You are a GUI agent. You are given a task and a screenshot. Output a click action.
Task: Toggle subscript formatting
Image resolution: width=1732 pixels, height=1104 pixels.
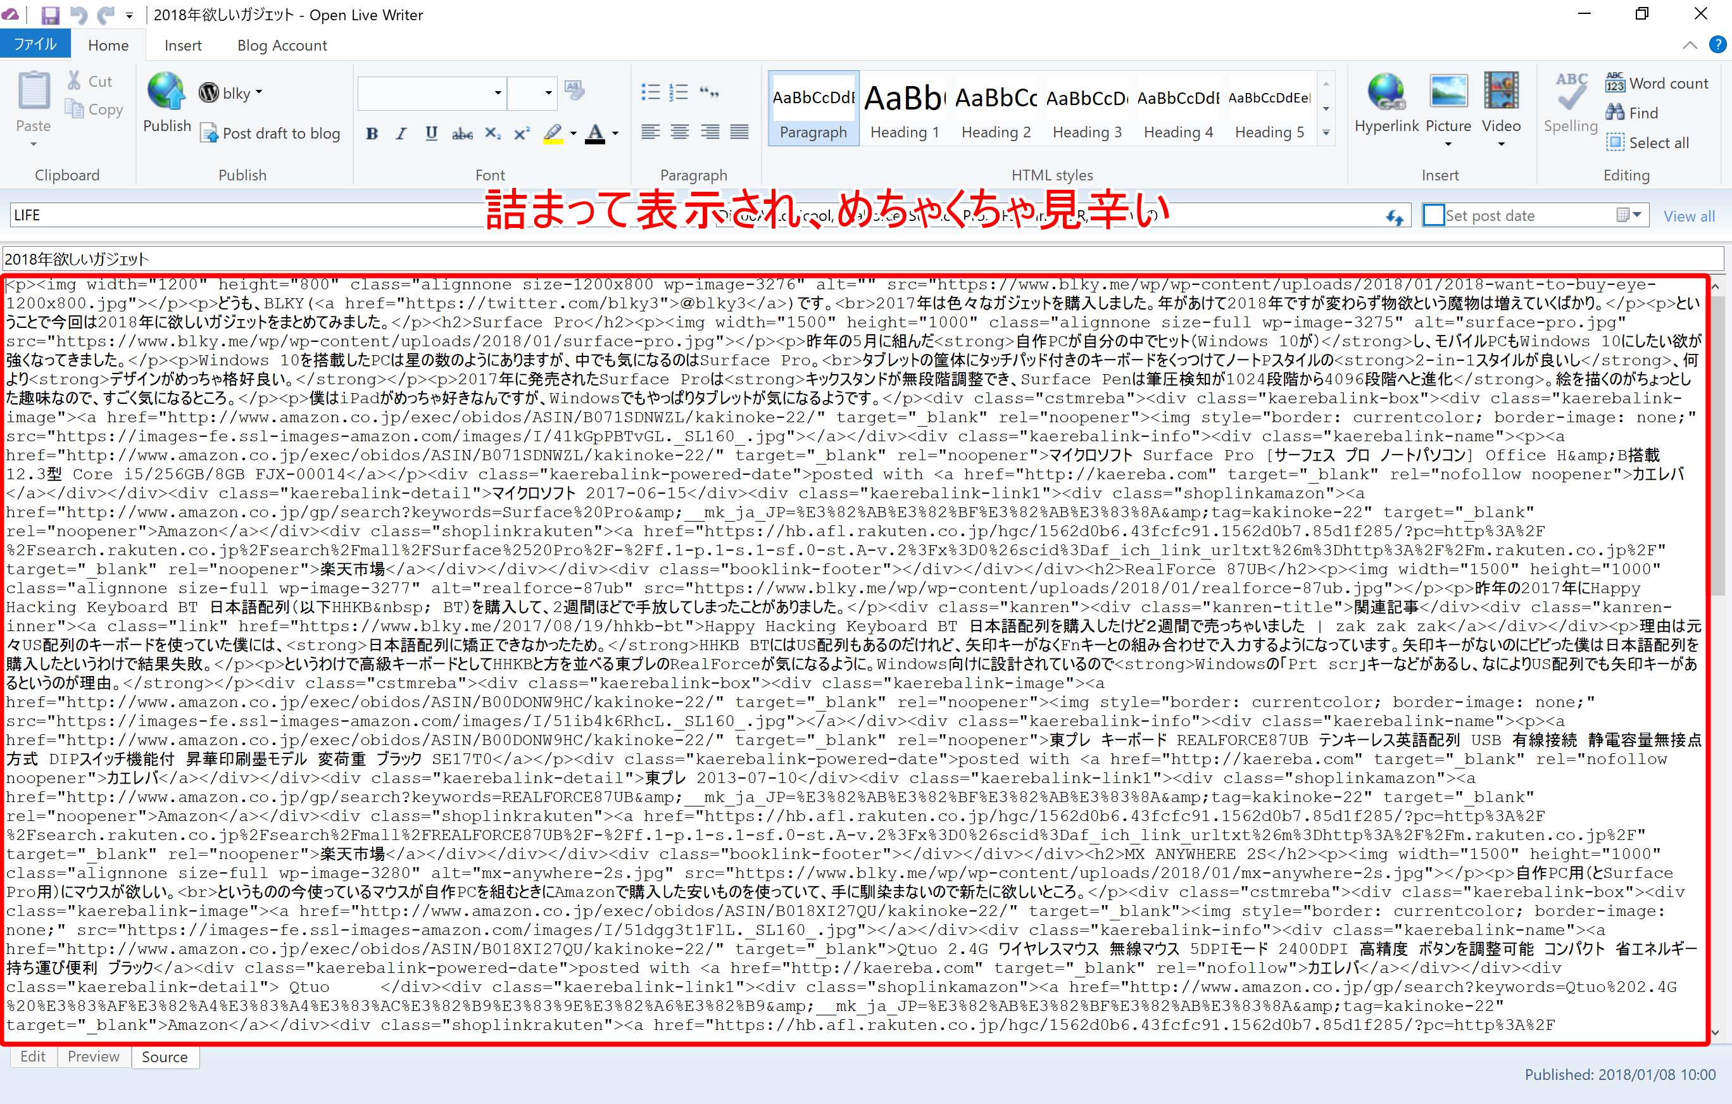point(493,133)
